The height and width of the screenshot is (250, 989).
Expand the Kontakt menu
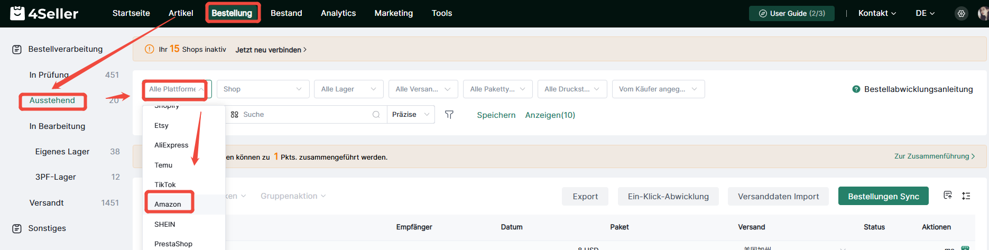point(877,13)
